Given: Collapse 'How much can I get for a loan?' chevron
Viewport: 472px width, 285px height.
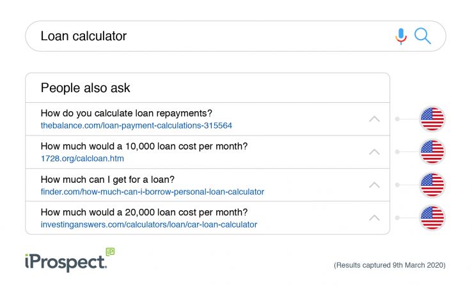Looking at the screenshot, I should pos(374,185).
